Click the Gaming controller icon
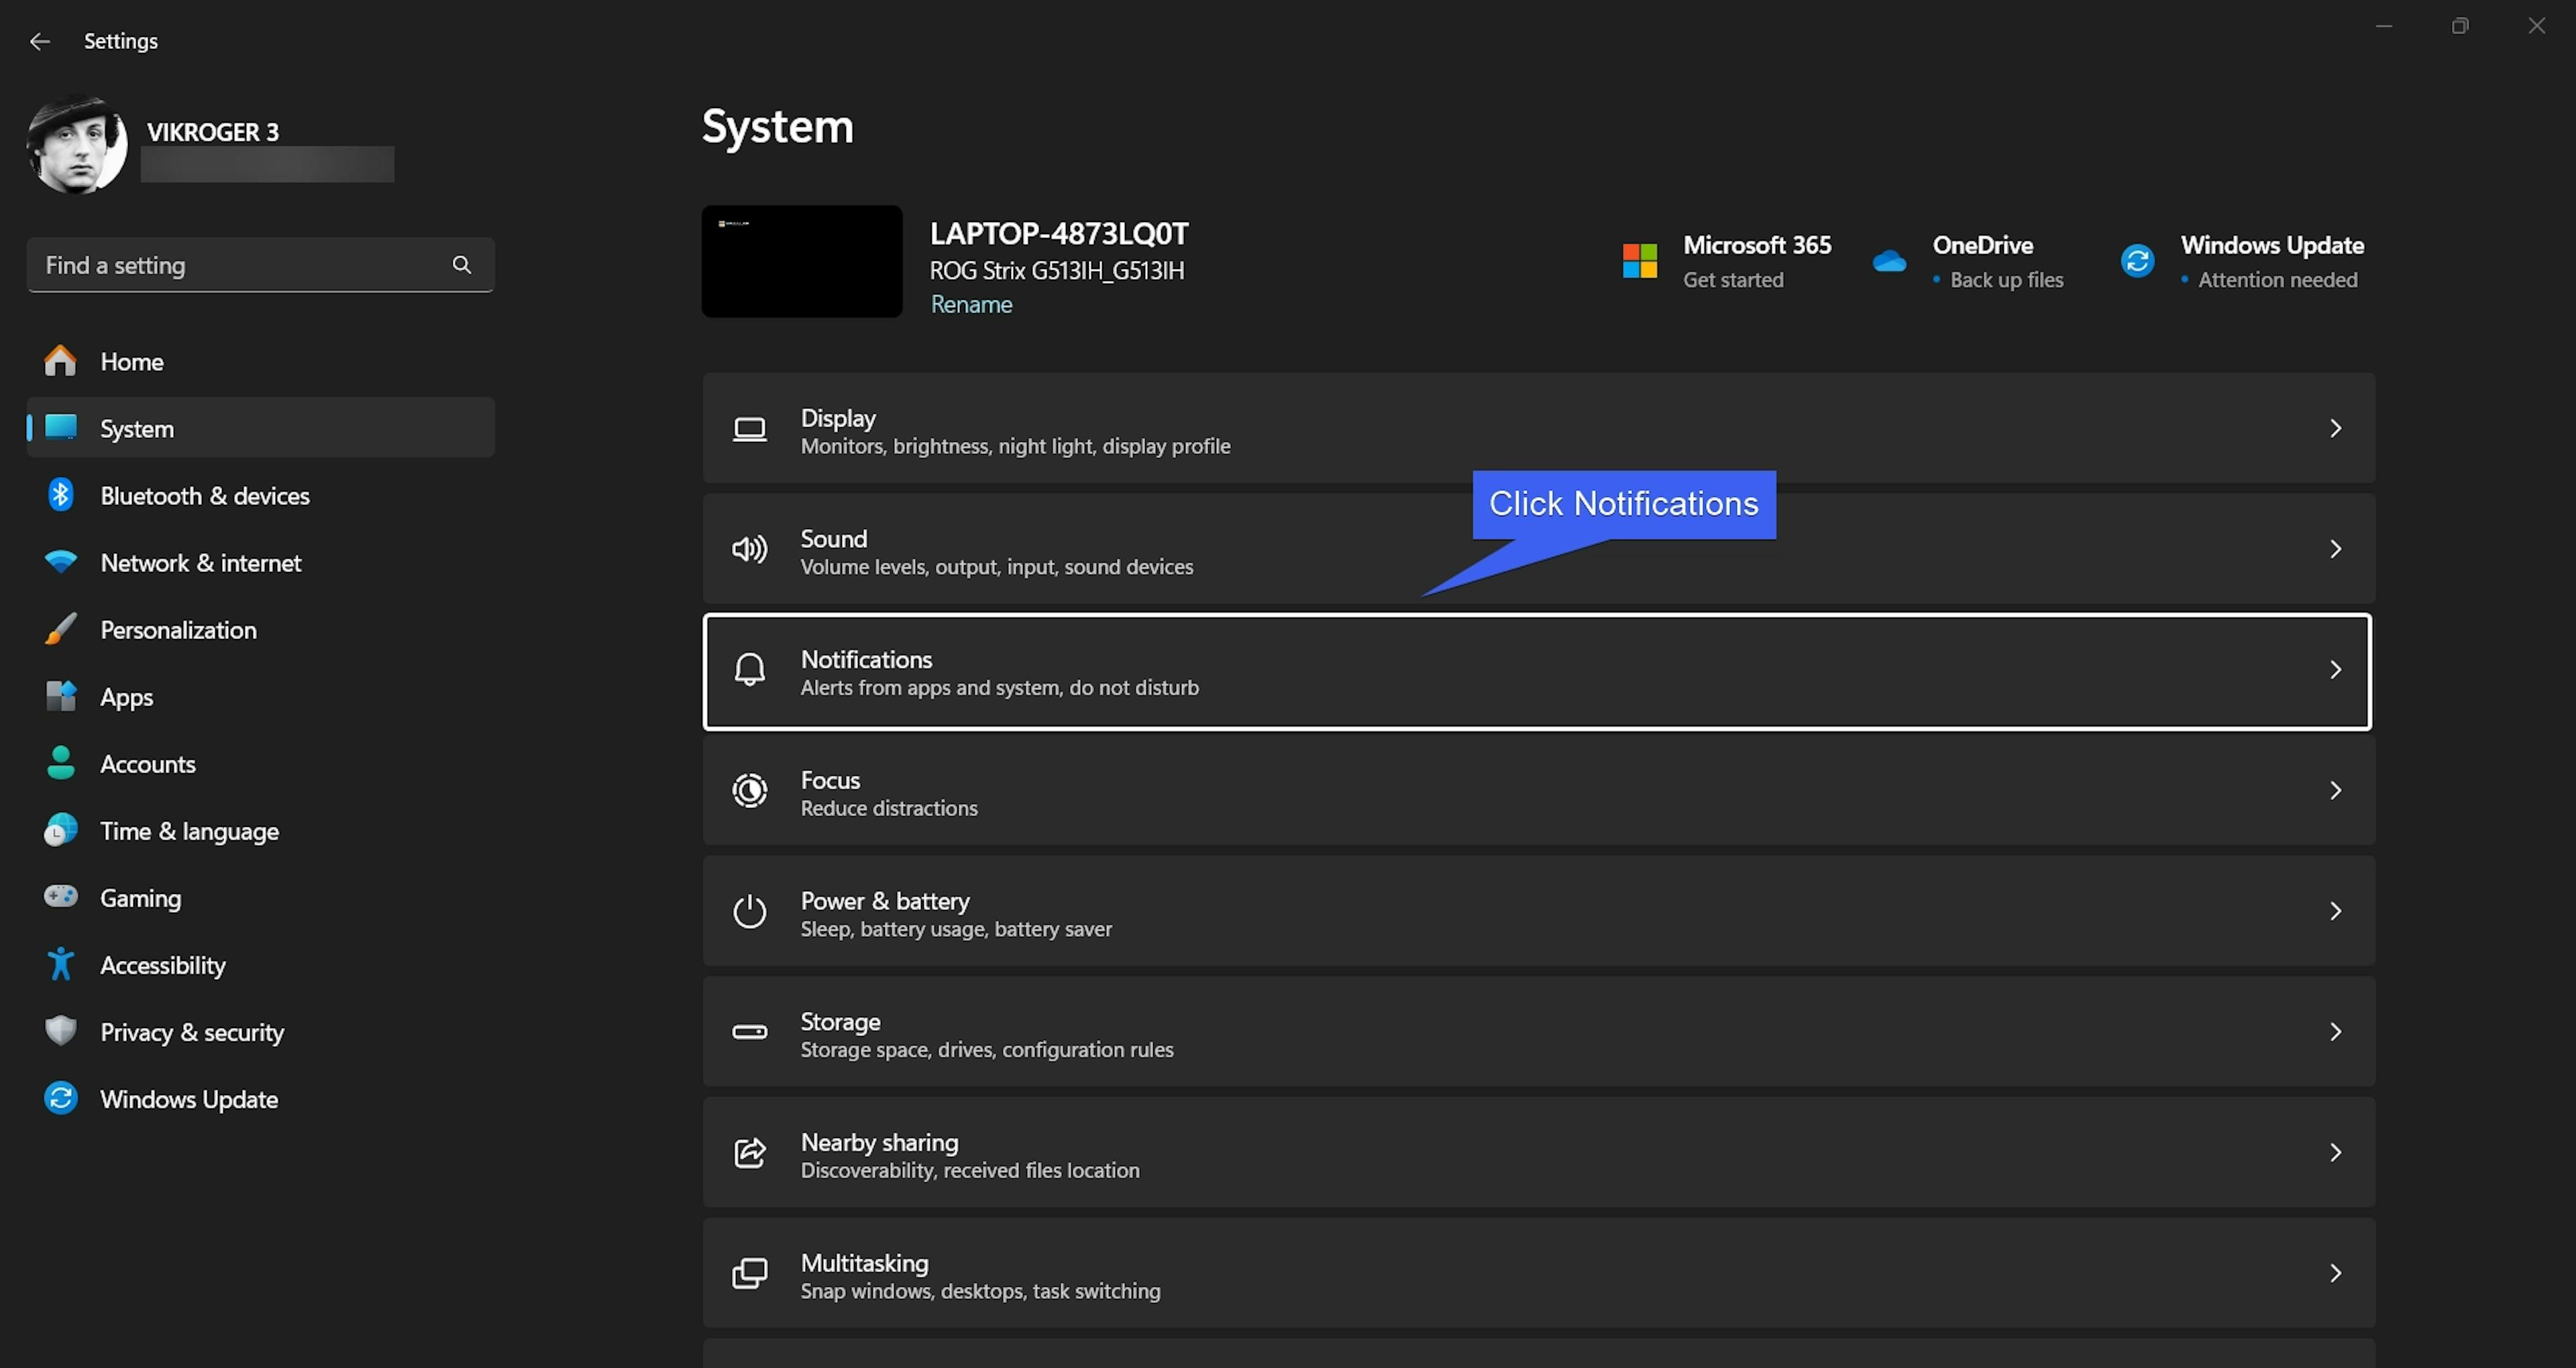The width and height of the screenshot is (2576, 1368). [60, 897]
